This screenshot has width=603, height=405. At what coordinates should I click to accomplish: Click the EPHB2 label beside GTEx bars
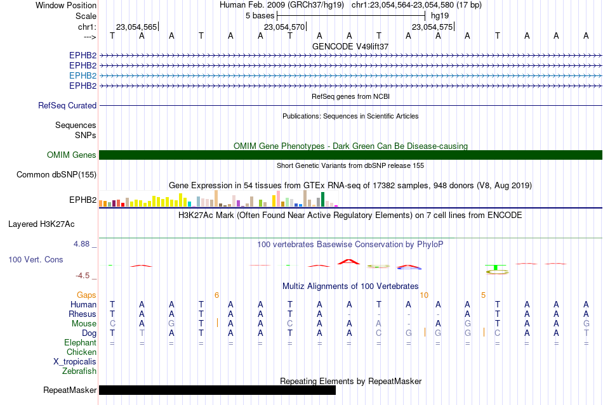click(83, 200)
